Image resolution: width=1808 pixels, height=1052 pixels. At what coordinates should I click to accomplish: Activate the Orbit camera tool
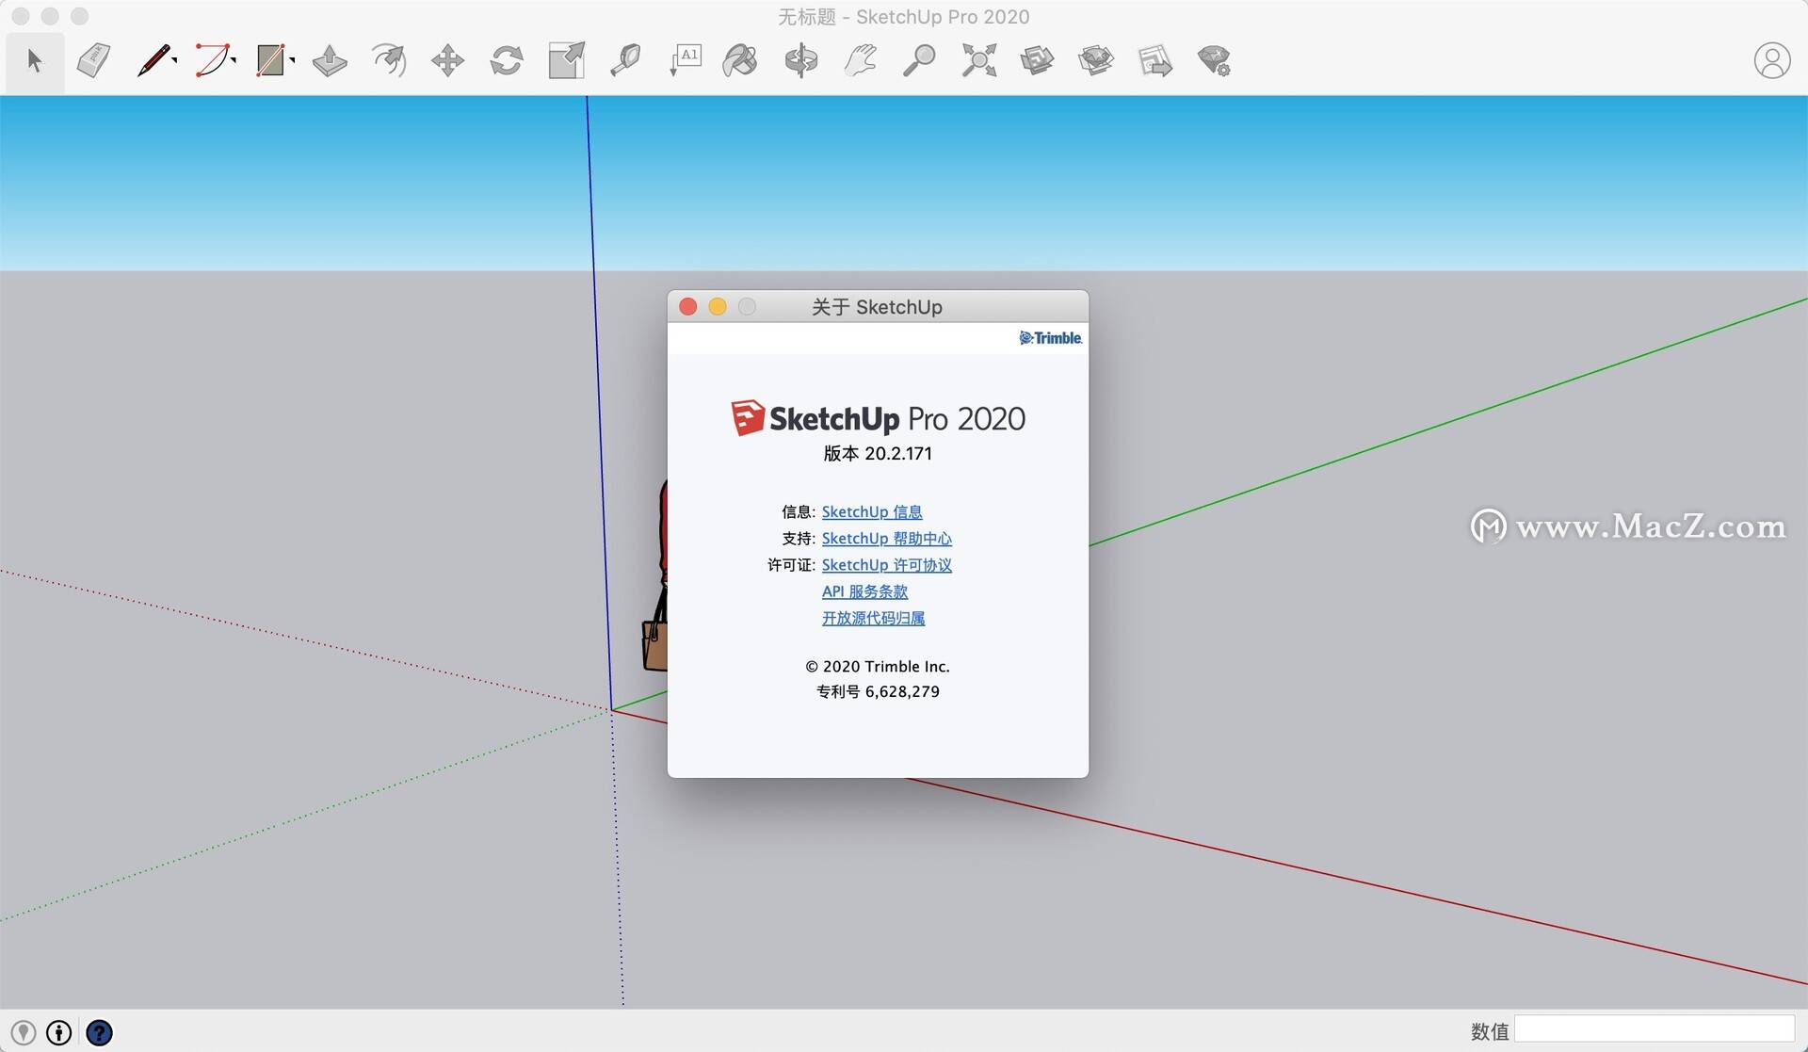point(801,61)
